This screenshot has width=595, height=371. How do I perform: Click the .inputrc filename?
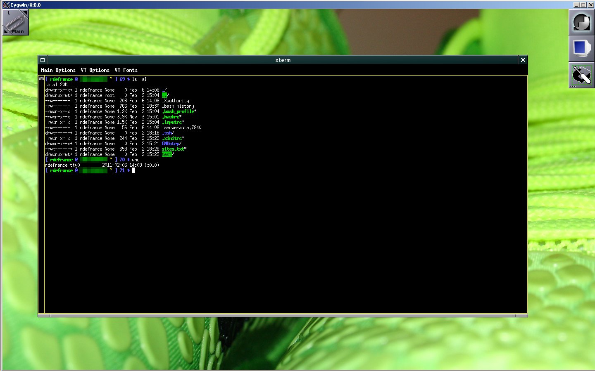(171, 122)
